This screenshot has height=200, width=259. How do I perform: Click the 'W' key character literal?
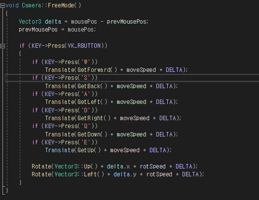(x=86, y=62)
